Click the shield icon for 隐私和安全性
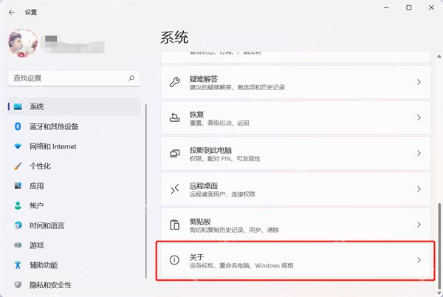443x297 pixels. 18,284
